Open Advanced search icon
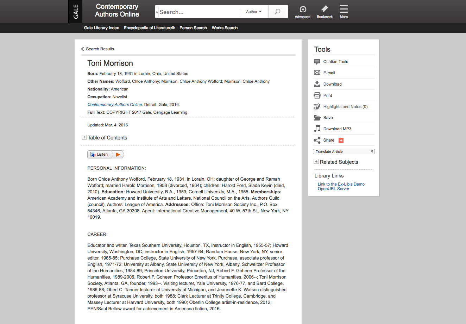466x324 pixels. (x=303, y=9)
